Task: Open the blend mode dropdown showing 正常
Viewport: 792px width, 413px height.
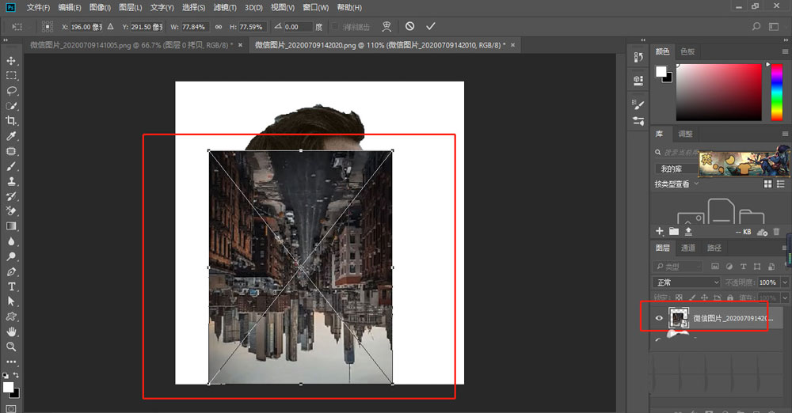Action: pyautogui.click(x=686, y=282)
